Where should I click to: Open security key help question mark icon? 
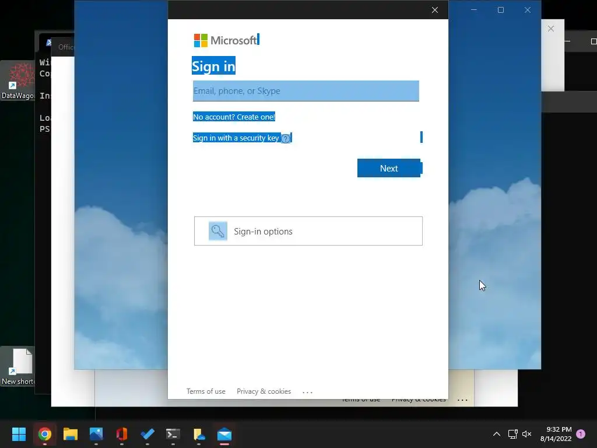(x=286, y=138)
